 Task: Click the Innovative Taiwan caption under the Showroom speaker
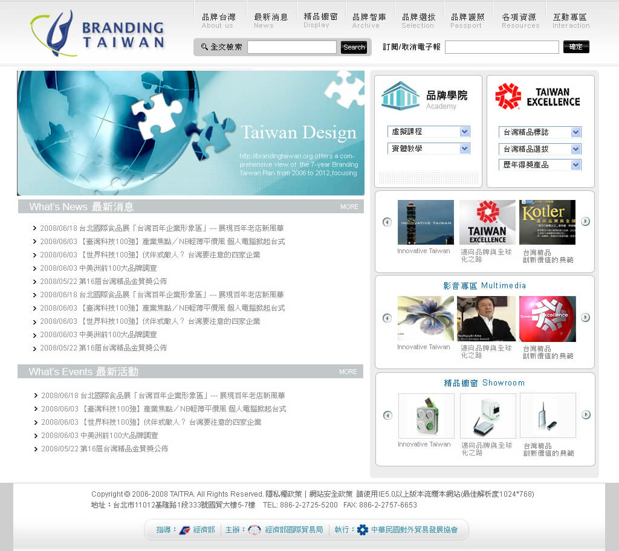pos(424,445)
